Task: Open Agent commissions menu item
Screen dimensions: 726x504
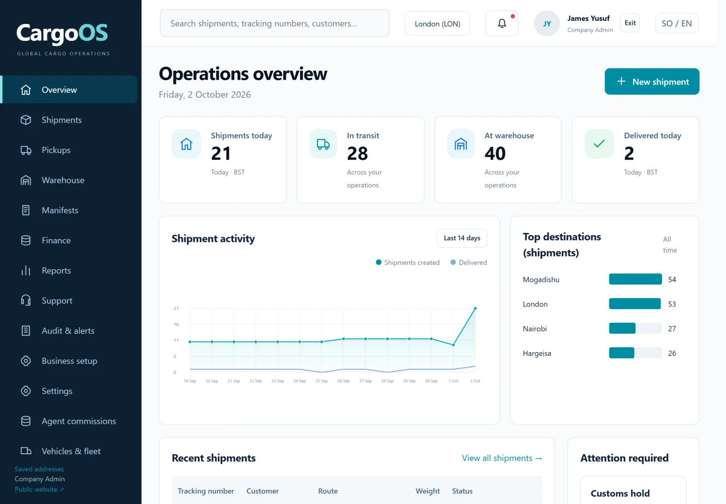Action: (70, 421)
